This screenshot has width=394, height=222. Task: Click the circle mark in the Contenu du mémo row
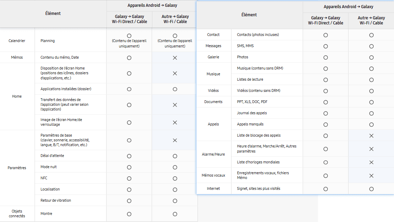click(x=129, y=58)
